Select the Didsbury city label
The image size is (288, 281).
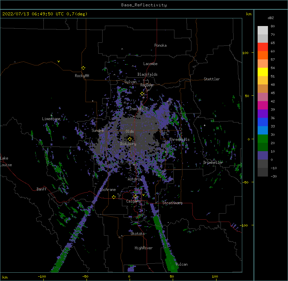point(128,144)
